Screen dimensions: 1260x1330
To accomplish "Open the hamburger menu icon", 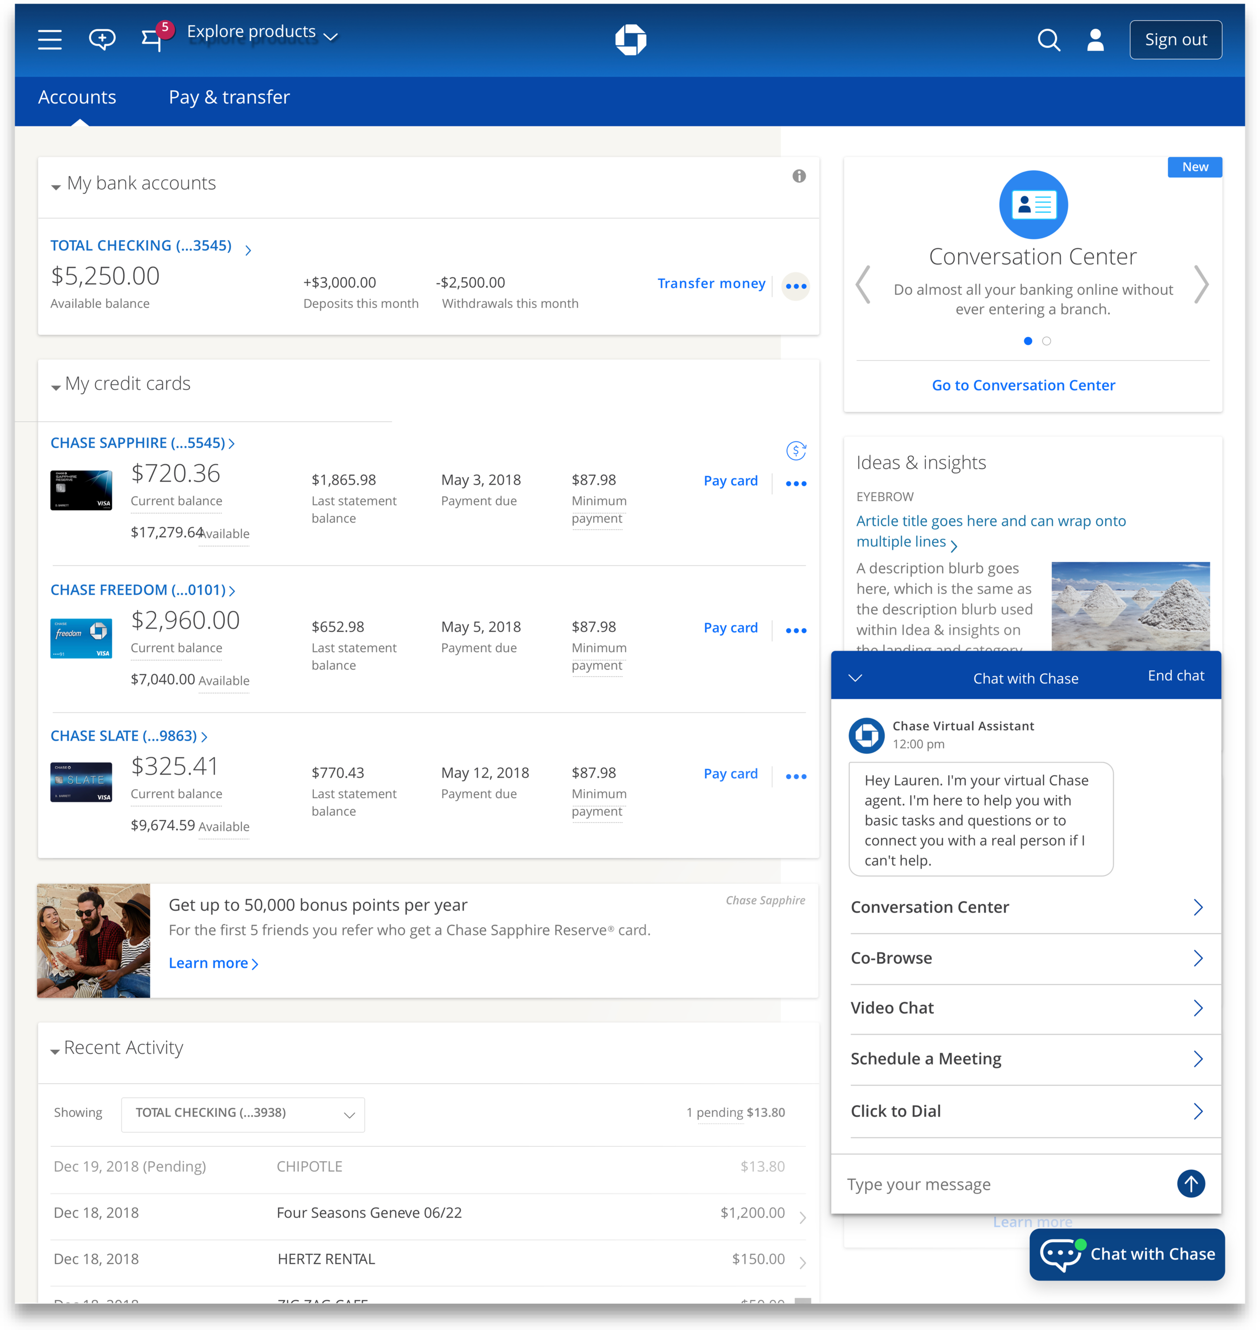I will coord(50,40).
